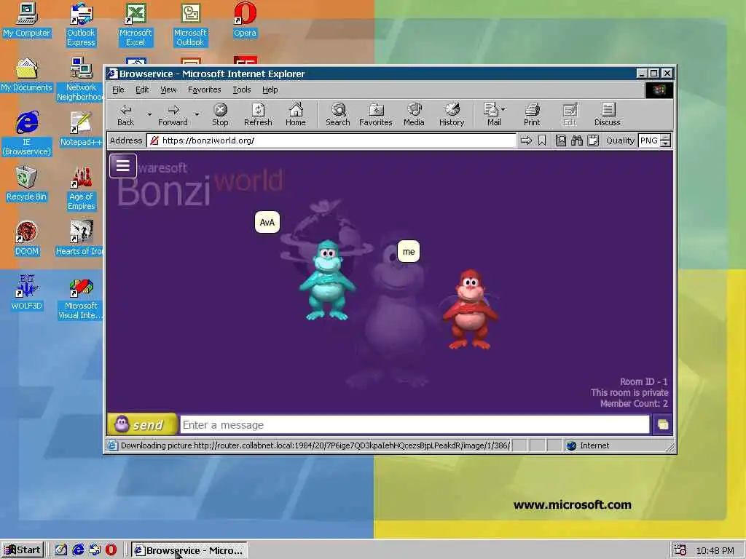The image size is (746, 559).
Task: Click the bookmark icon next to Go arrow
Action: coord(542,140)
